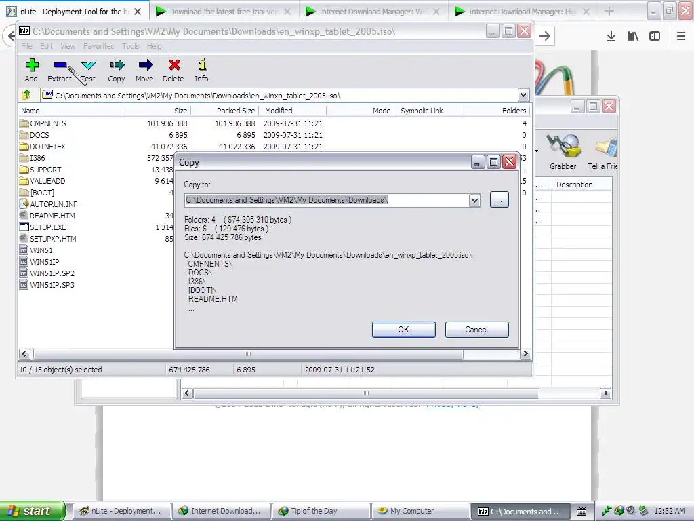Viewport: 694px width, 521px height.
Task: Open the My Computer taskbar item
Action: tap(420, 512)
